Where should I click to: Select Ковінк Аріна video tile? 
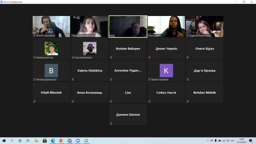click(x=166, y=26)
